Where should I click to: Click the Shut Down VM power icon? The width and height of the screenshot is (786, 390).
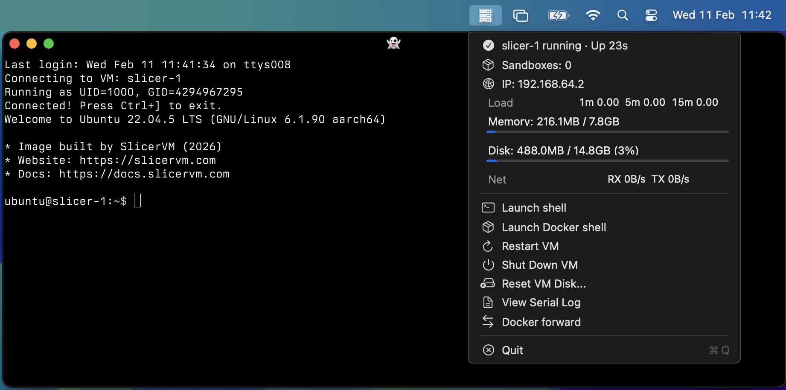(x=488, y=265)
